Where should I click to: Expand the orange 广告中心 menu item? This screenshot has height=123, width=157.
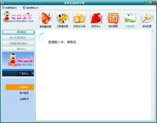(x=20, y=87)
